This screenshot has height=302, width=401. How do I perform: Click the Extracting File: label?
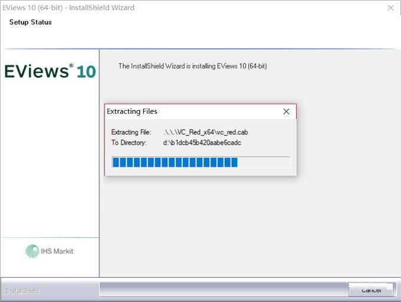point(131,132)
